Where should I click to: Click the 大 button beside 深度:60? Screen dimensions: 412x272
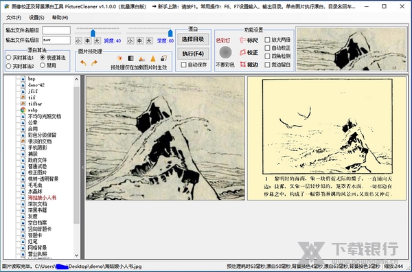(149, 41)
